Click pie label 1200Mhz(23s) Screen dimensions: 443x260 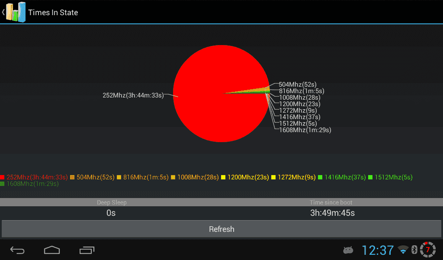click(x=299, y=104)
